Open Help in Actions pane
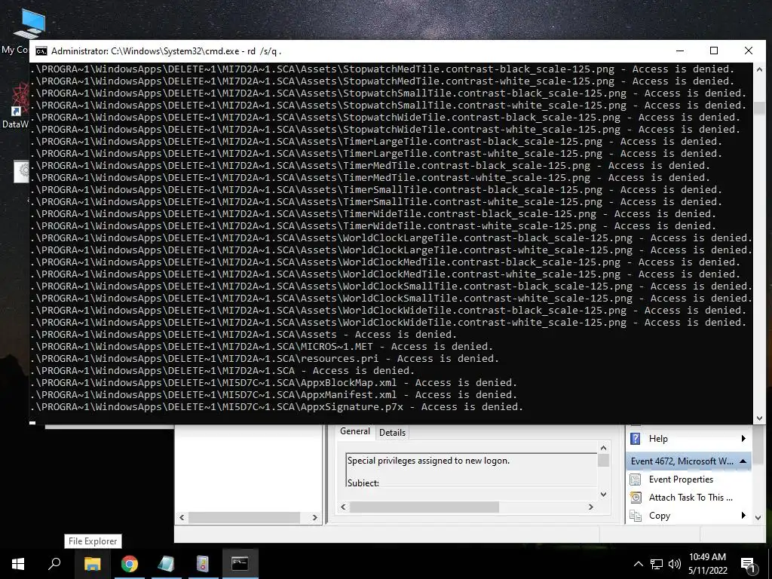 coord(657,438)
